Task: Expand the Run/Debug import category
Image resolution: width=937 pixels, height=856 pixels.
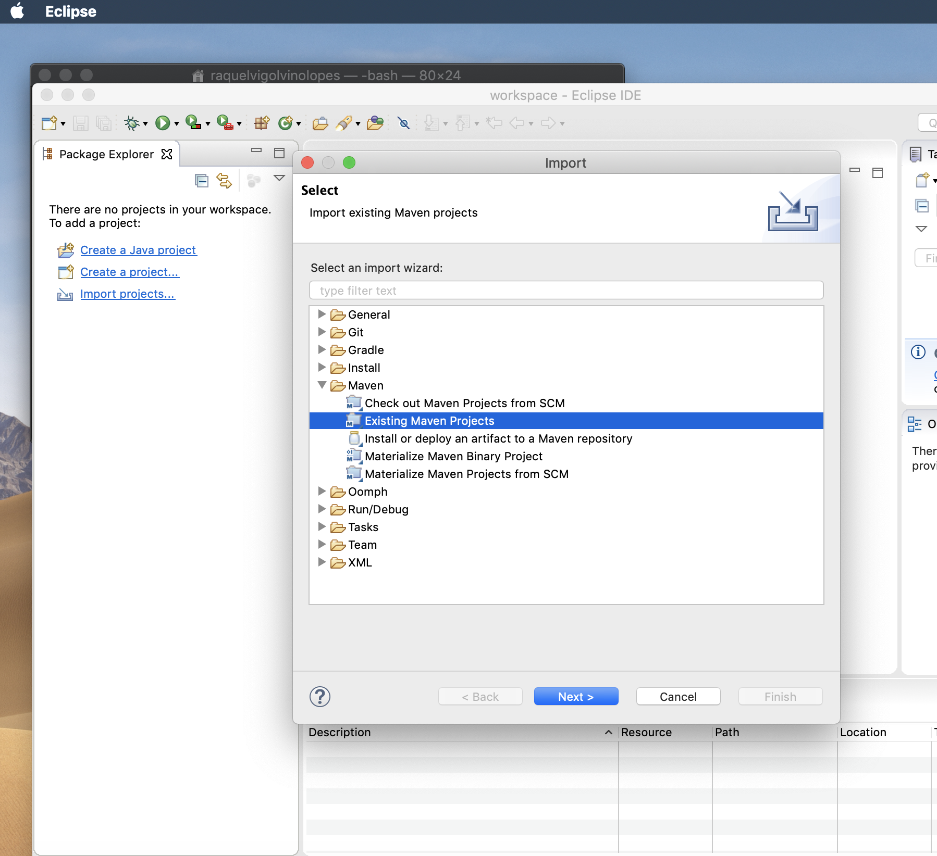Action: point(322,509)
